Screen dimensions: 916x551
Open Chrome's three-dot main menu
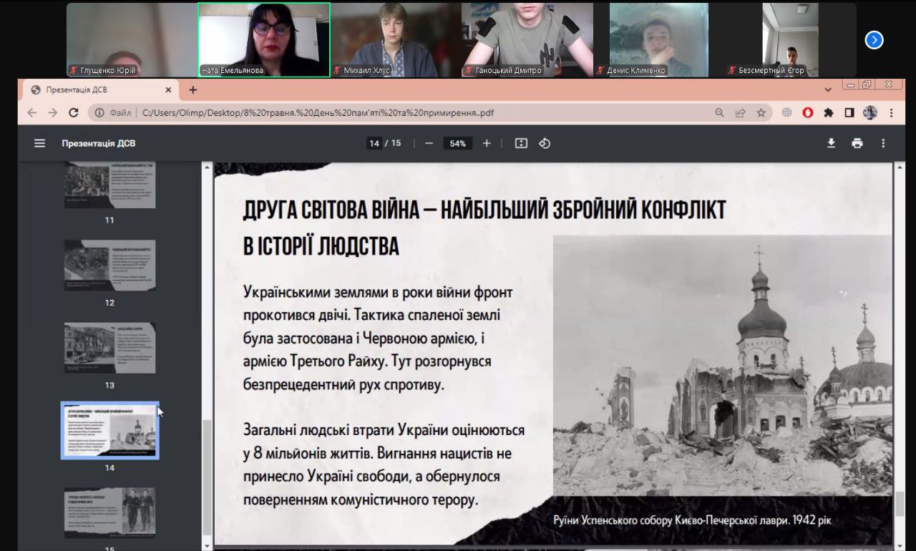892,112
